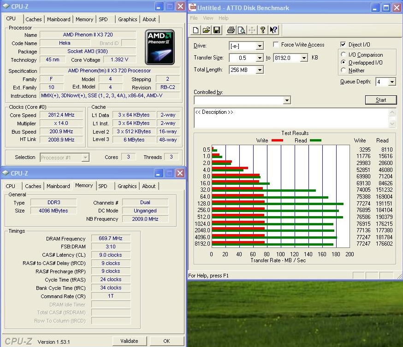Screen dimensions: 403x347
Task: Click the Start benchmark button
Action: 381,100
